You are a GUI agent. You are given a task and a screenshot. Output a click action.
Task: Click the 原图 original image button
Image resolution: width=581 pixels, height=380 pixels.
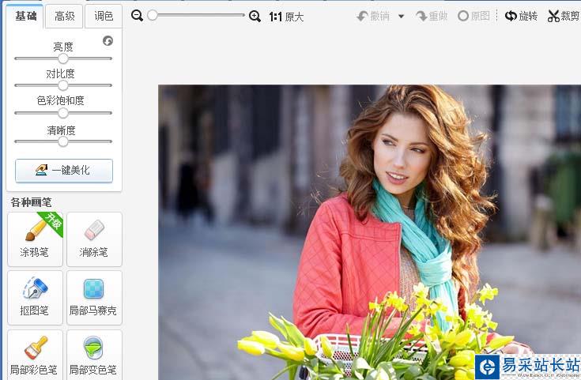(x=474, y=16)
